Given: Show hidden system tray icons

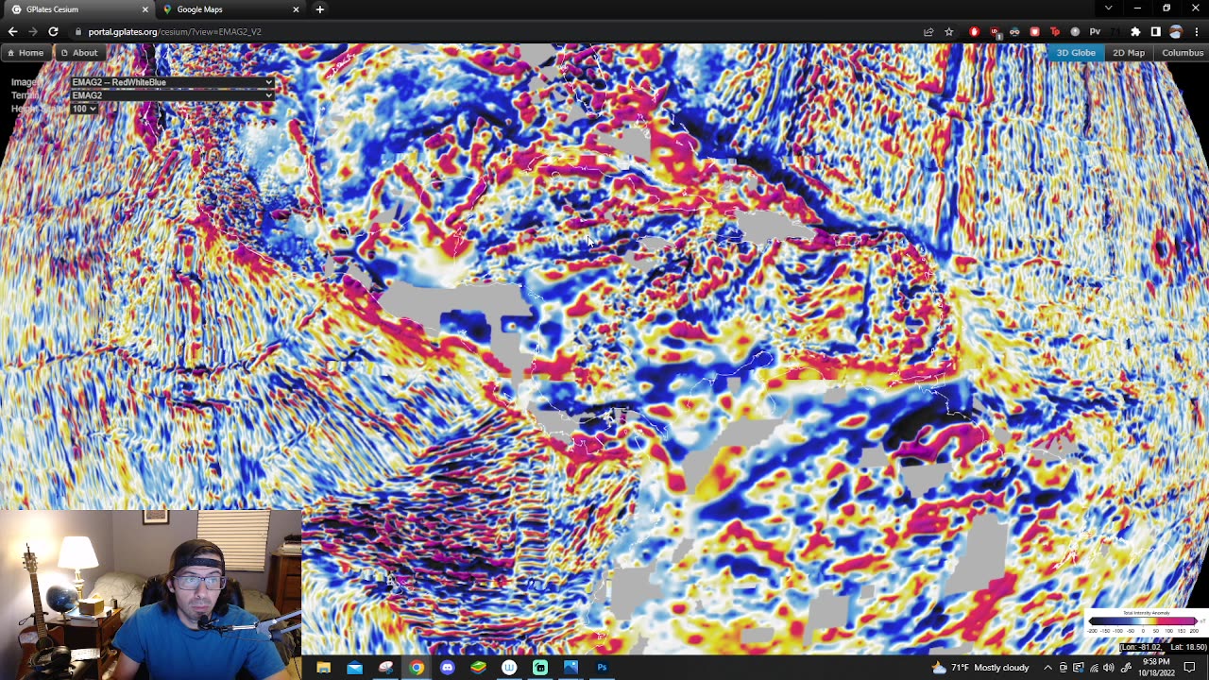Looking at the screenshot, I should coord(1047,668).
